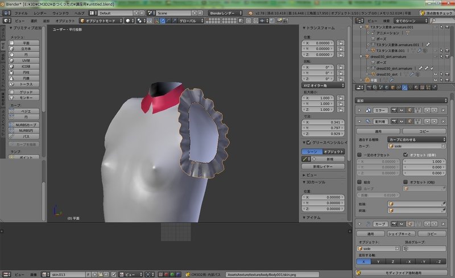Add a UV球 sphere primitive
Screen dimensions: 455x278
coord(24,61)
